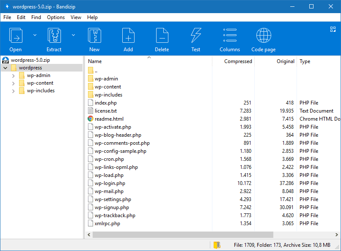Select wp-signup.php file

pos(112,207)
